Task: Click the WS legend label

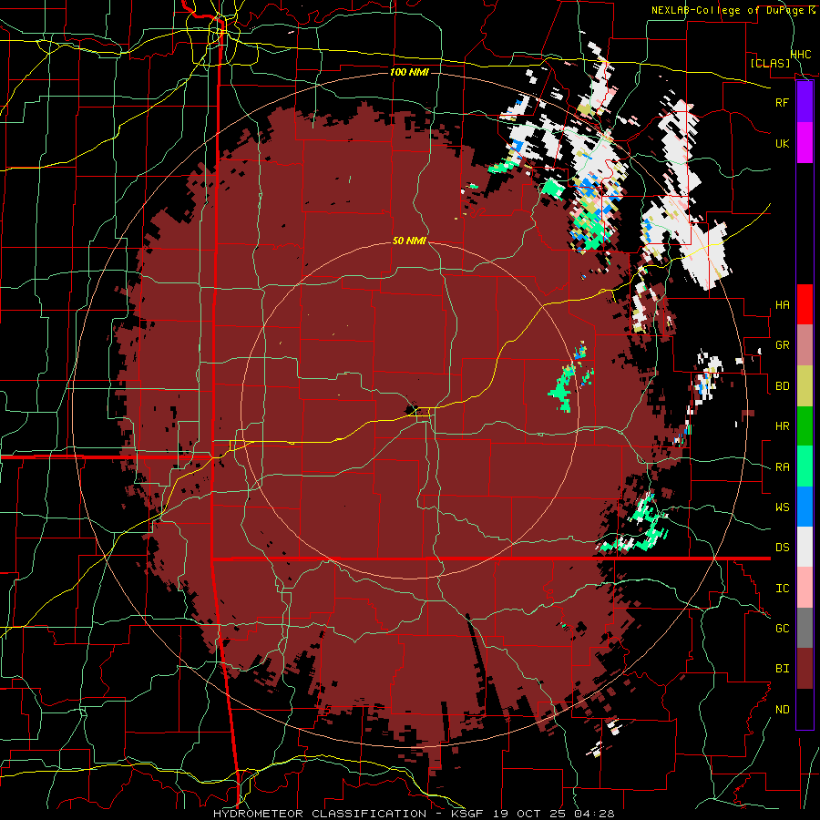Action: (x=782, y=507)
